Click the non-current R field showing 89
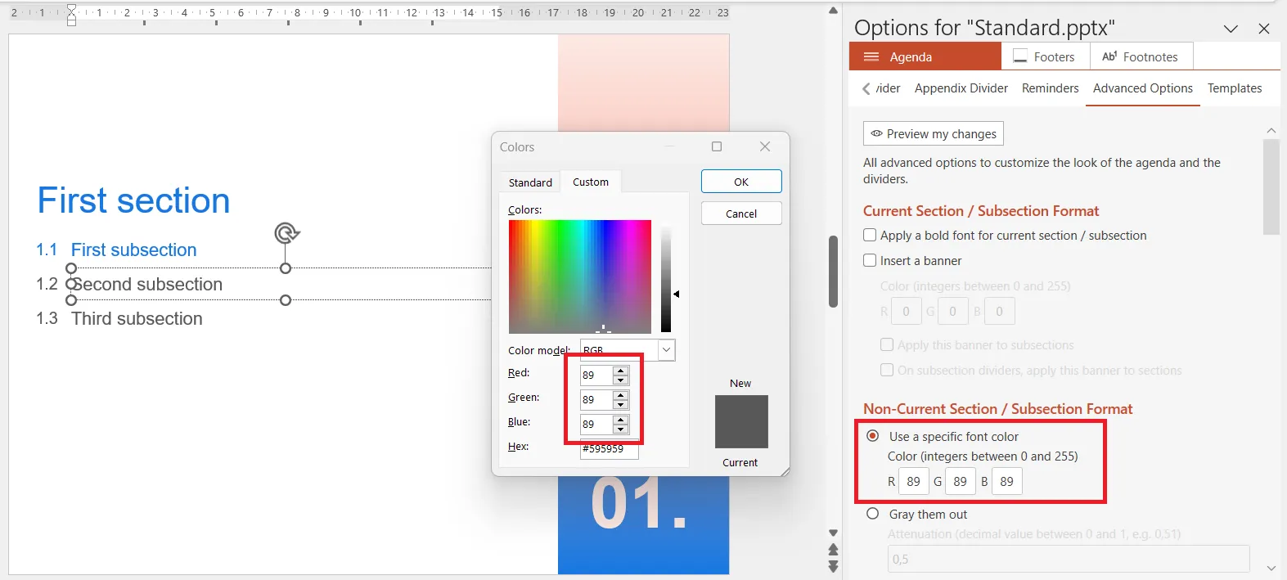 914,482
